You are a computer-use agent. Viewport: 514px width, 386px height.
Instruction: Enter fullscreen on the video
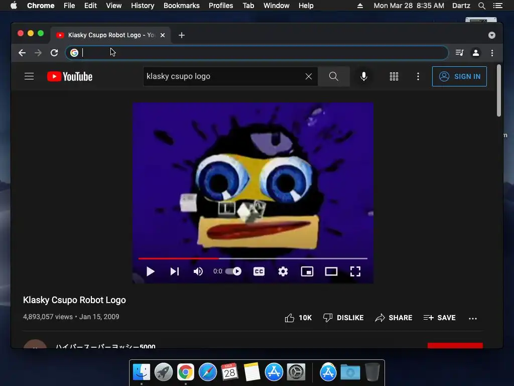[x=355, y=271]
